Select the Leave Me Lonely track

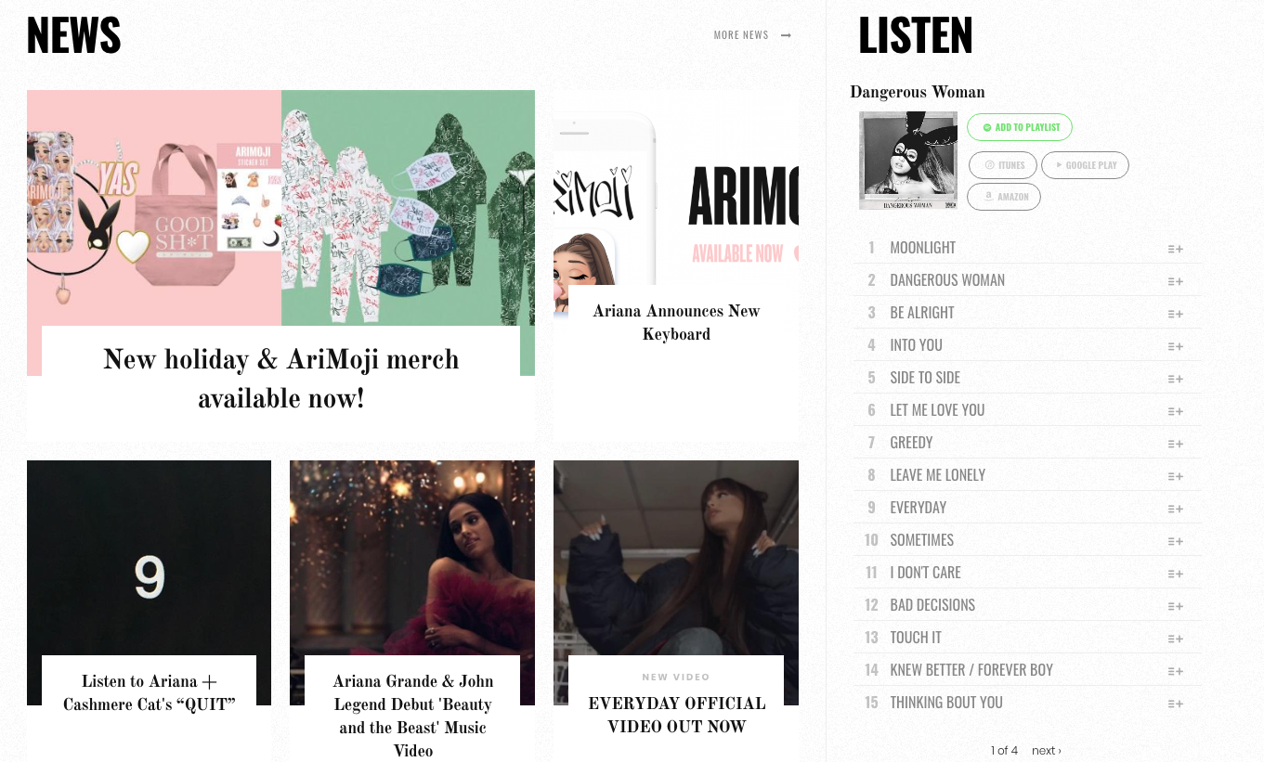pyautogui.click(x=937, y=475)
